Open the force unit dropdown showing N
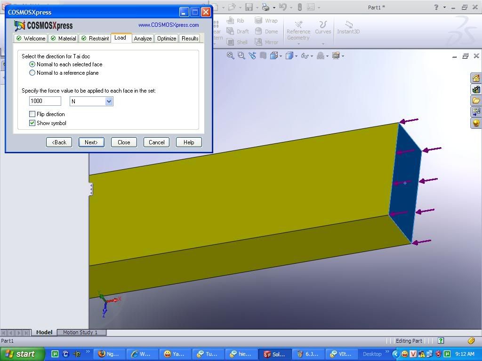The height and width of the screenshot is (361, 482). click(x=109, y=101)
